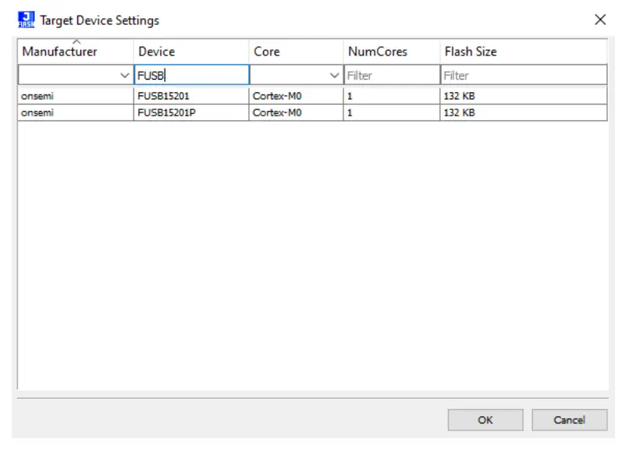Sort by NumCores column header
The width and height of the screenshot is (629, 453).
coord(392,52)
